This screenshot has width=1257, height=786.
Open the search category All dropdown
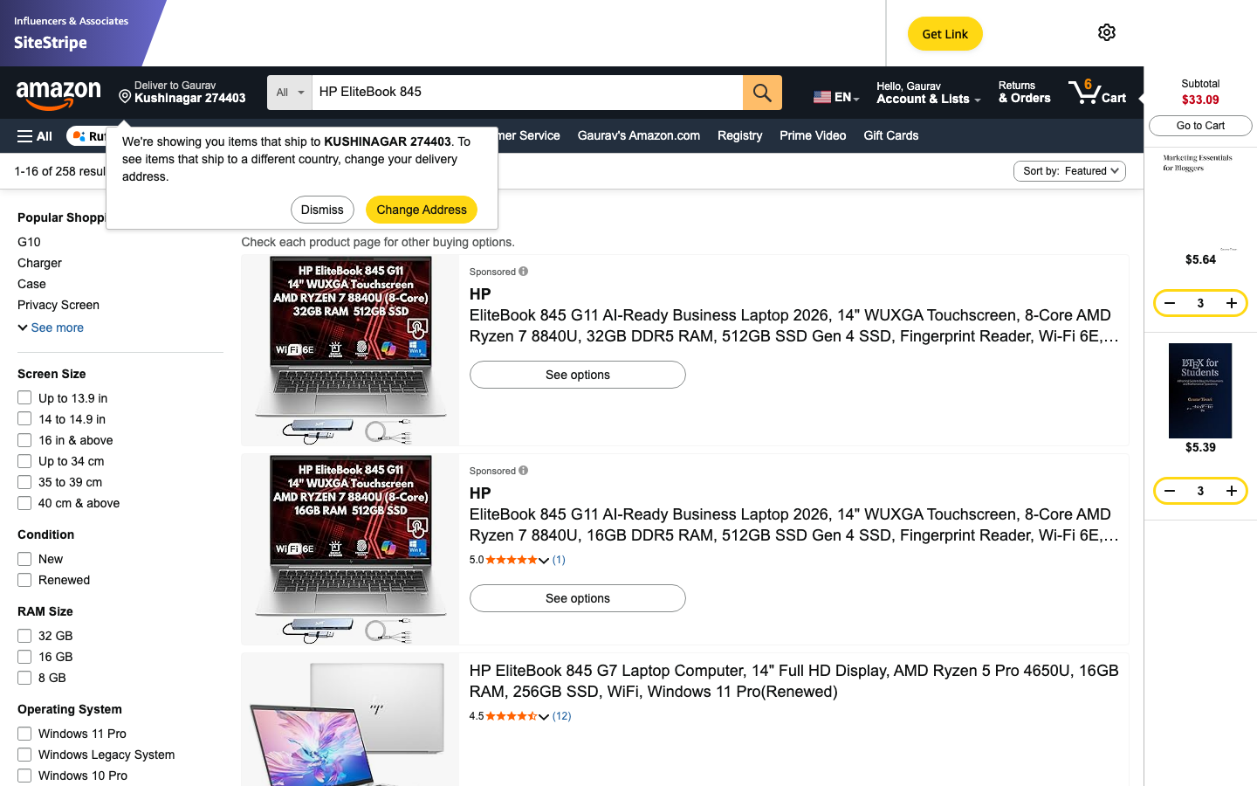click(x=290, y=93)
